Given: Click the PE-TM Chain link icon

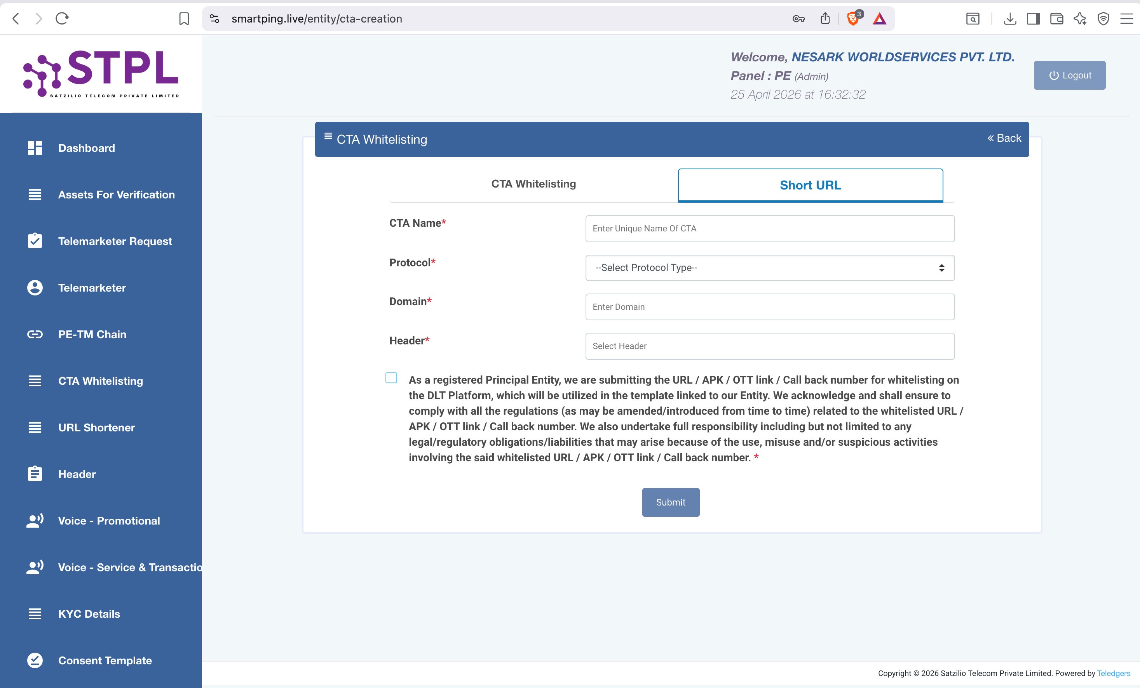Looking at the screenshot, I should 35,334.
